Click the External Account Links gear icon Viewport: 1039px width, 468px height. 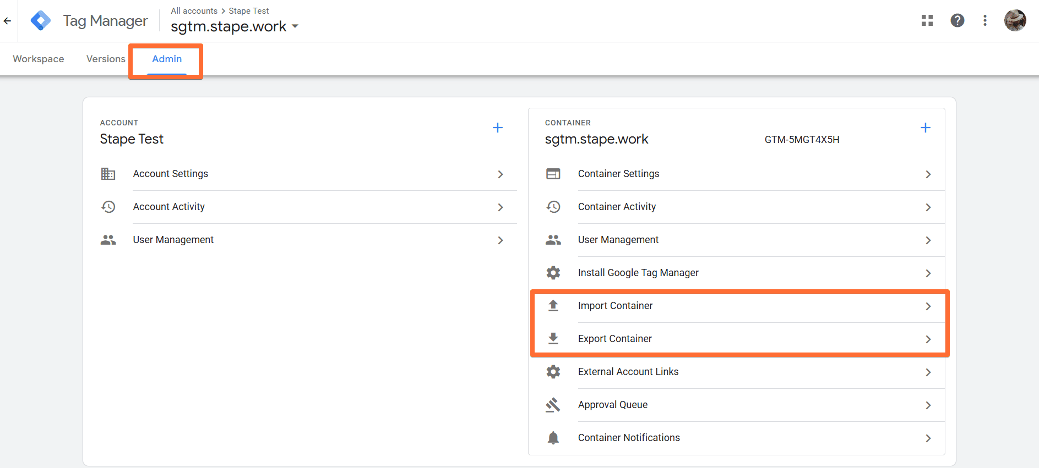tap(553, 372)
